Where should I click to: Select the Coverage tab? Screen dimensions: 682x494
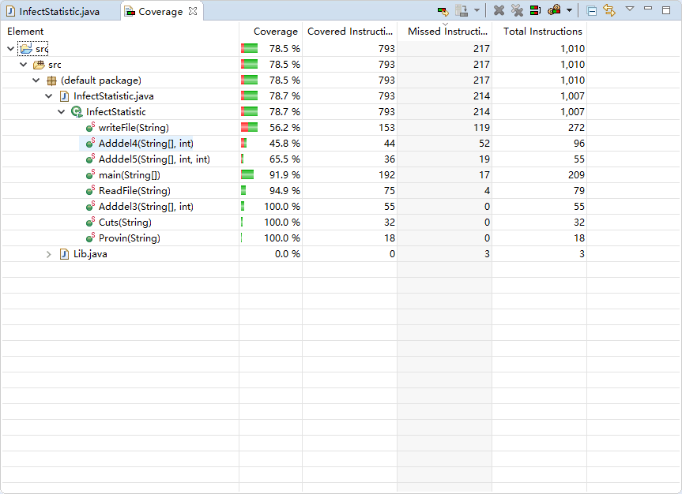[160, 12]
